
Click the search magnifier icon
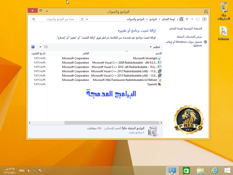34,19
